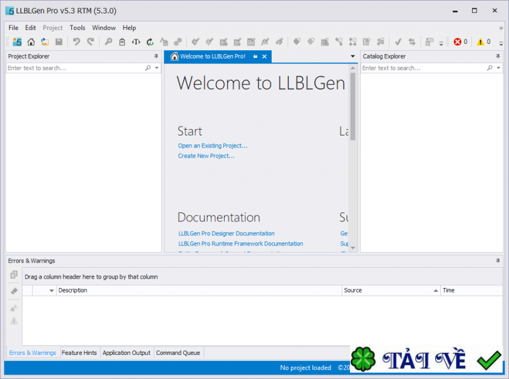Click search magnifier in Project Explorer
509x379 pixels.
click(x=148, y=68)
